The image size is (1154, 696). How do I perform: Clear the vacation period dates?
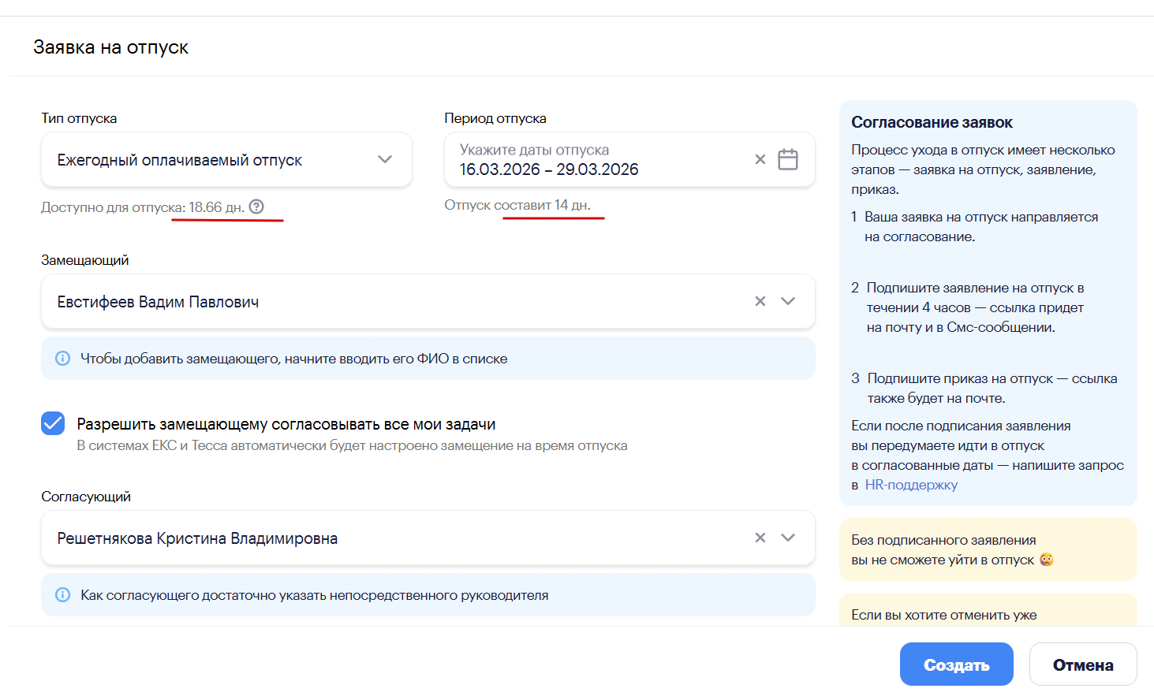(x=760, y=159)
